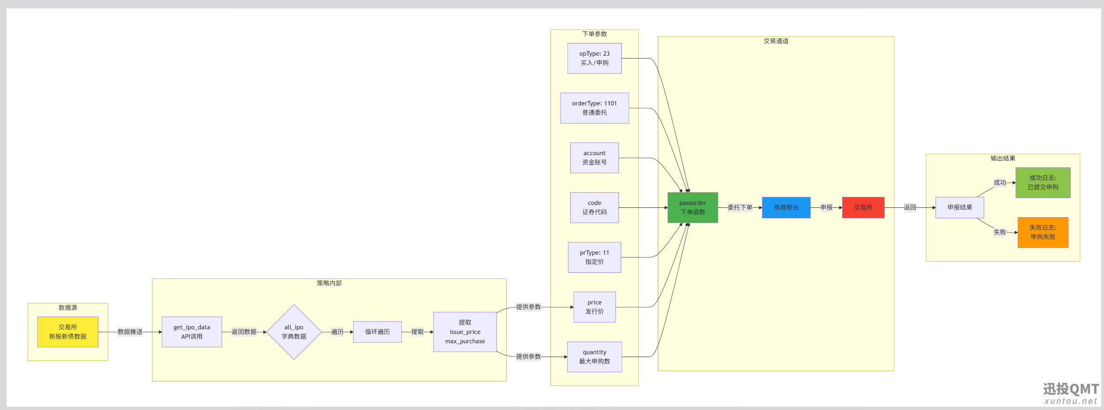
Task: Select the blue 券商柜台 node
Action: coord(786,207)
